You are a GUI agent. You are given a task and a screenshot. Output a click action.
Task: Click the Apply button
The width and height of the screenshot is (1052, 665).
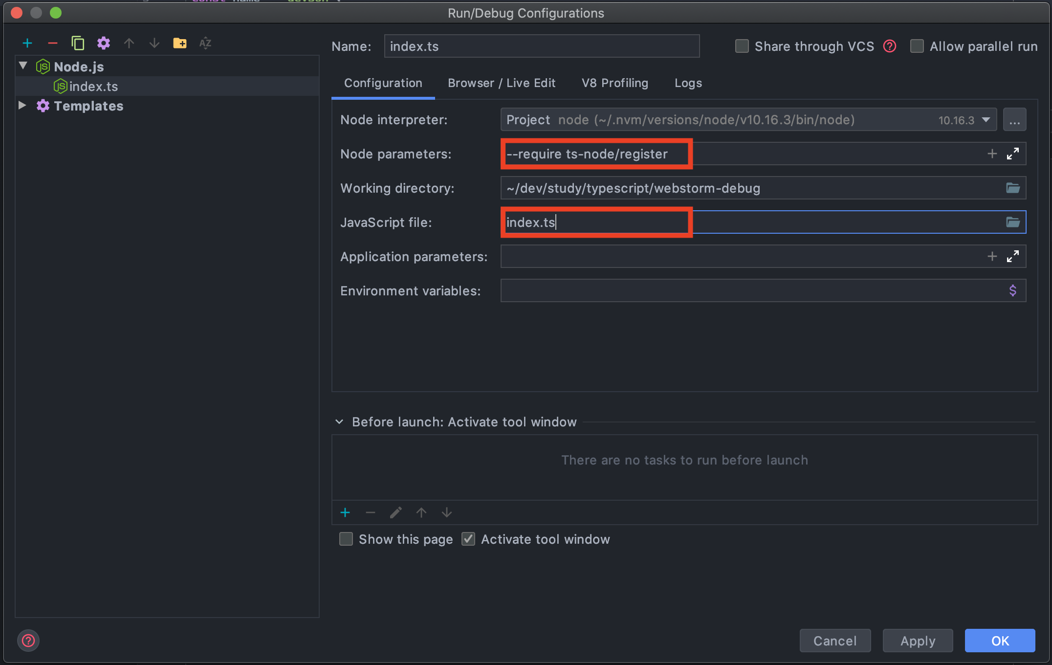click(x=918, y=641)
